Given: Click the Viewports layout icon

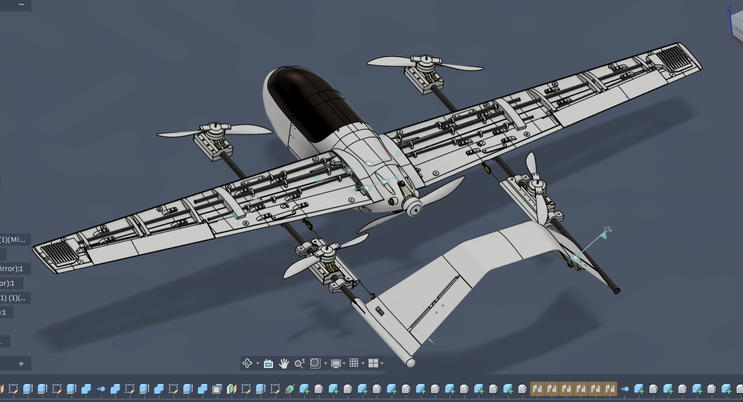Looking at the screenshot, I should pos(373,363).
